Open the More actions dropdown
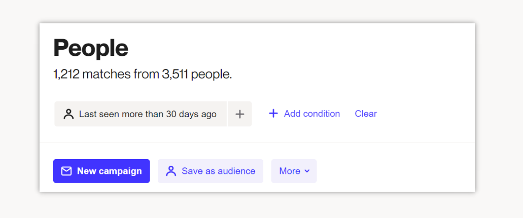 pos(294,171)
